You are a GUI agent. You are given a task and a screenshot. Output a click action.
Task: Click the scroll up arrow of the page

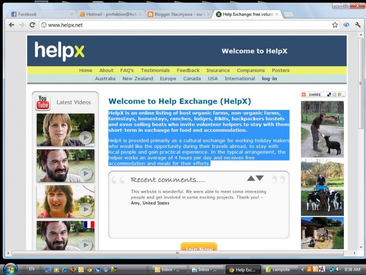pyautogui.click(x=361, y=35)
